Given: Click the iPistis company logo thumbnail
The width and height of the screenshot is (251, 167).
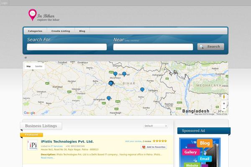Looking at the screenshot, I should tap(33, 145).
